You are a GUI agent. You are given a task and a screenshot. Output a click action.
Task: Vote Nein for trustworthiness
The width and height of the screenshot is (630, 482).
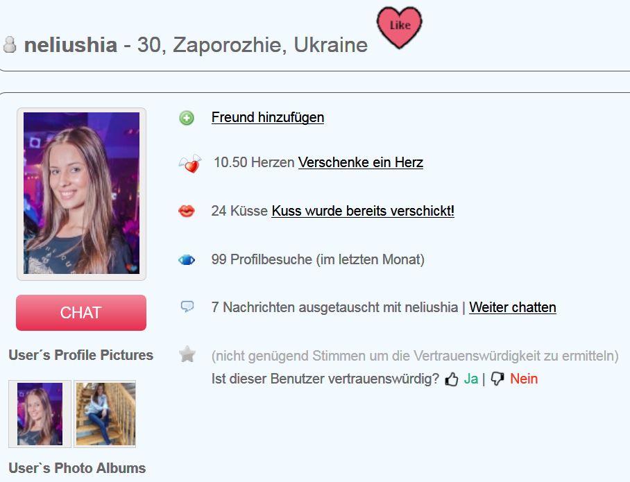click(x=524, y=379)
